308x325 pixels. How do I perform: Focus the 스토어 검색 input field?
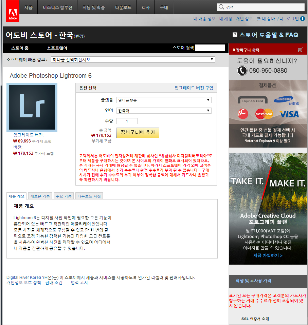coord(210,48)
